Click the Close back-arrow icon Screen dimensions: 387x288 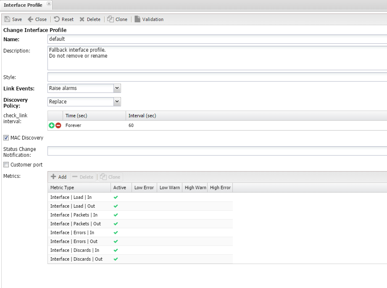pyautogui.click(x=30, y=19)
